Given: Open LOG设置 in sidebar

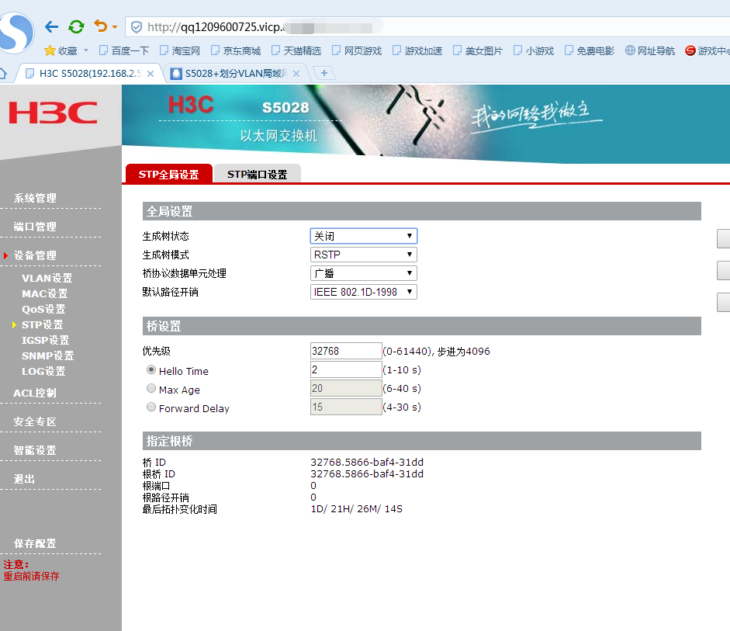Looking at the screenshot, I should [x=43, y=371].
